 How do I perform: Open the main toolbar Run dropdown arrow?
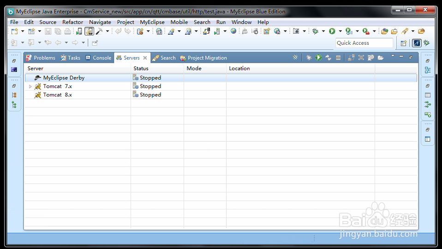pyautogui.click(x=340, y=31)
